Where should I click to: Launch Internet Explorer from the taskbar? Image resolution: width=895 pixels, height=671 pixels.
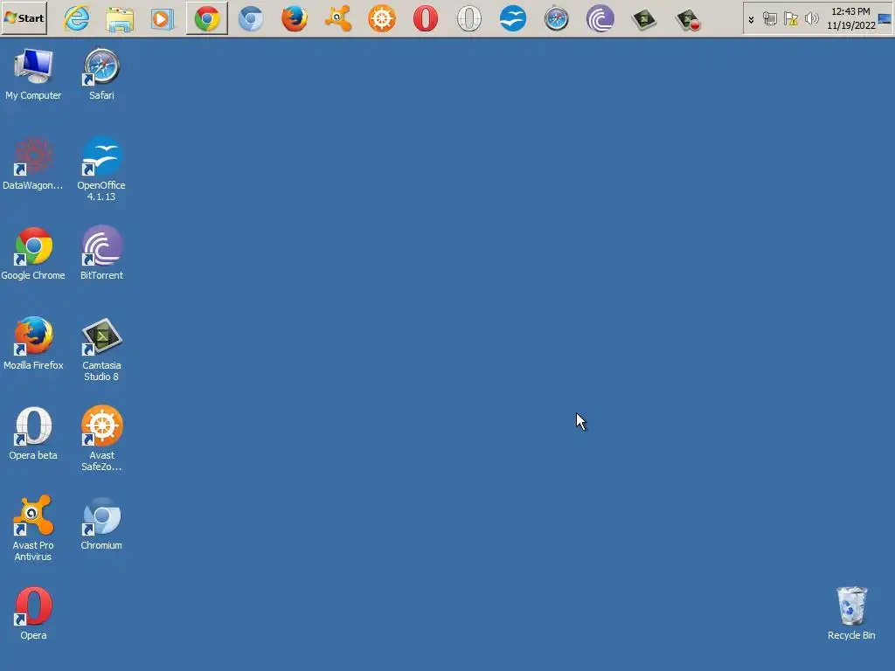coord(77,18)
